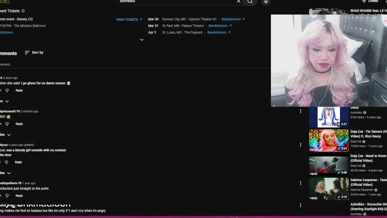Open the Daisy video thumbnail

(x=329, y=117)
